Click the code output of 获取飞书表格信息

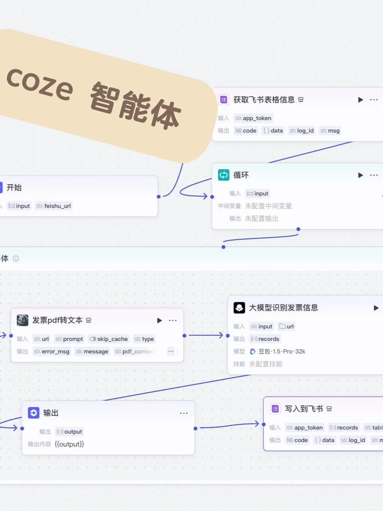(x=246, y=131)
